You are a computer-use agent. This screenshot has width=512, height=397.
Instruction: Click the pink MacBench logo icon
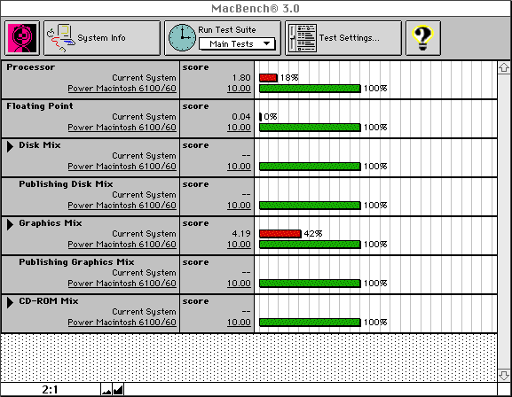coord(22,38)
